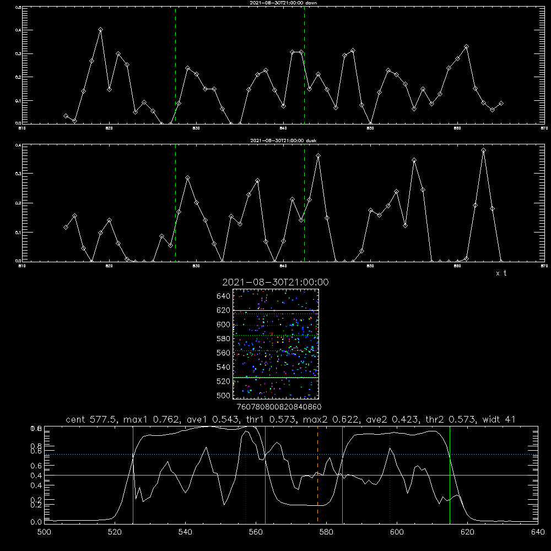
Task: Click the '0.0' y-axis label of the bottom plot
Action: 36,522
